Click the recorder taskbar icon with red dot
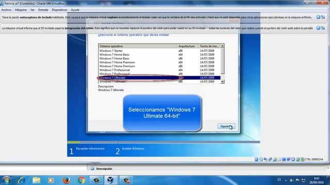 point(126,180)
